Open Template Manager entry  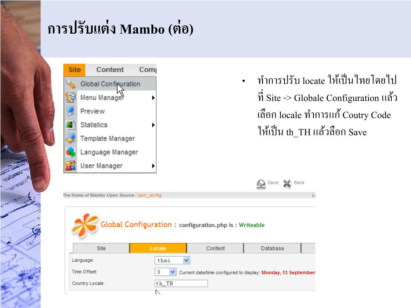point(110,138)
